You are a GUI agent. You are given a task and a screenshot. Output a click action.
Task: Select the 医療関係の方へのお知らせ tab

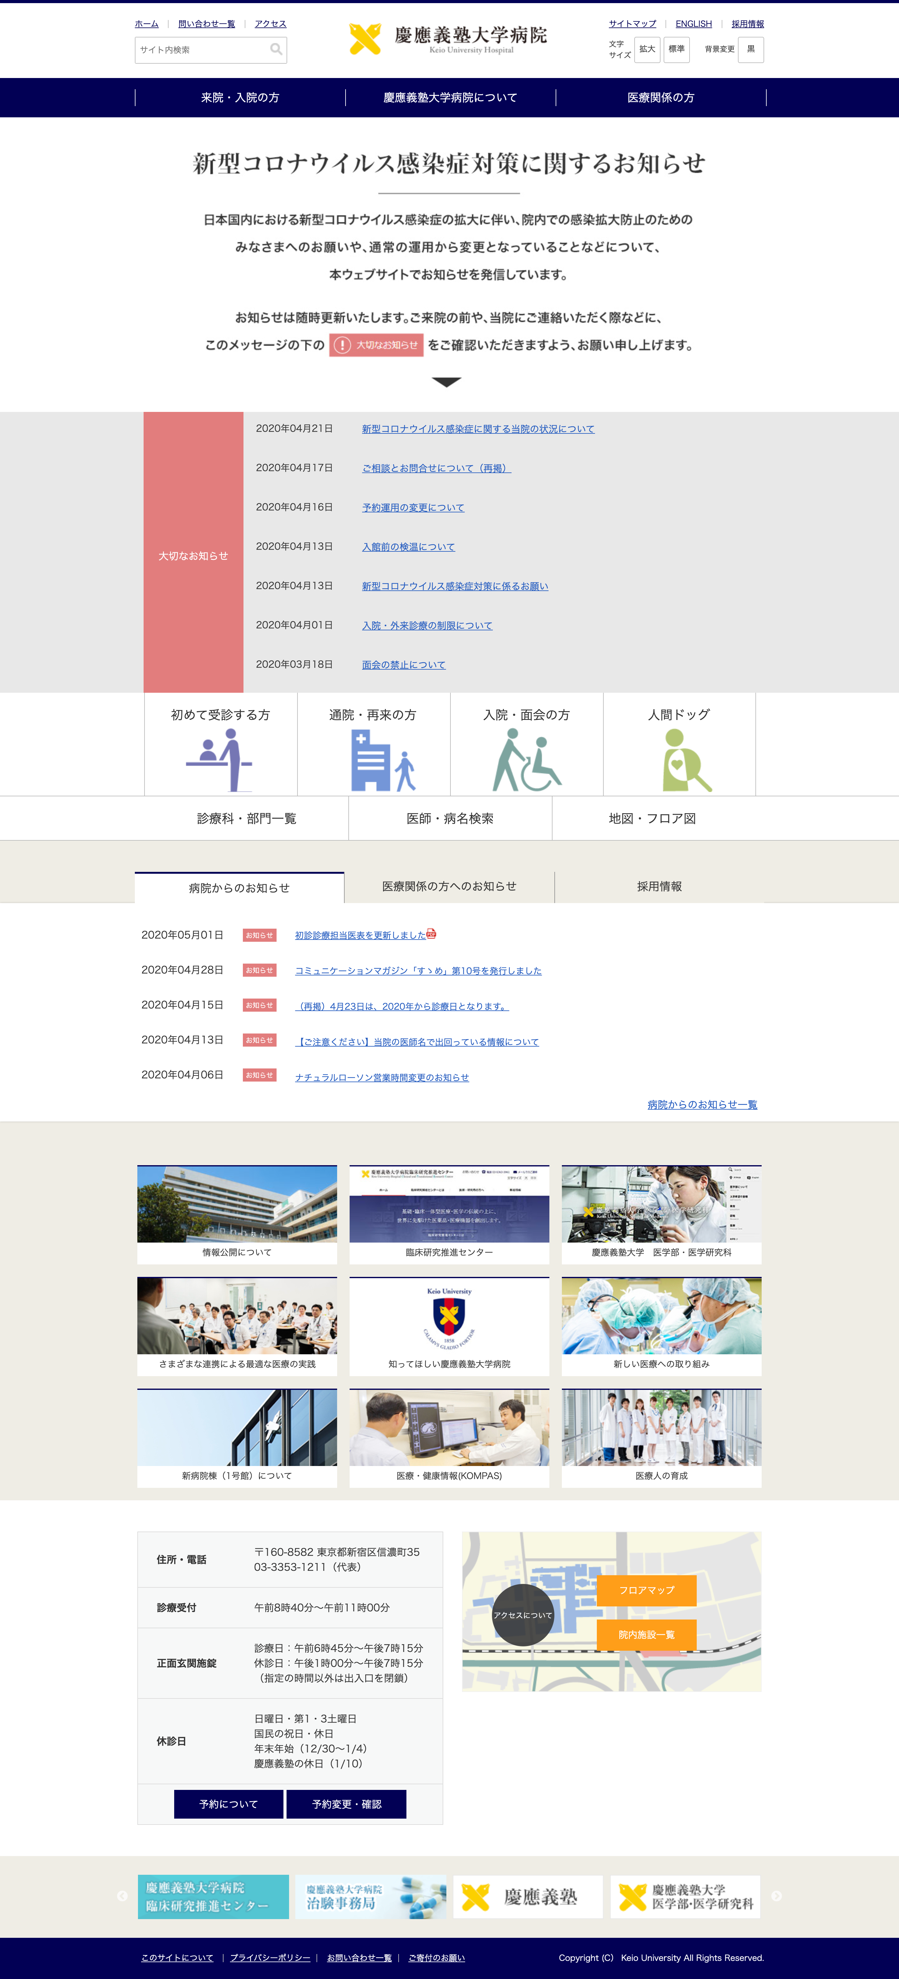(x=449, y=886)
